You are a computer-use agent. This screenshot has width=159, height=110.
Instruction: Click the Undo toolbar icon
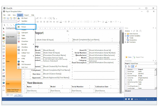[x=40, y=18]
